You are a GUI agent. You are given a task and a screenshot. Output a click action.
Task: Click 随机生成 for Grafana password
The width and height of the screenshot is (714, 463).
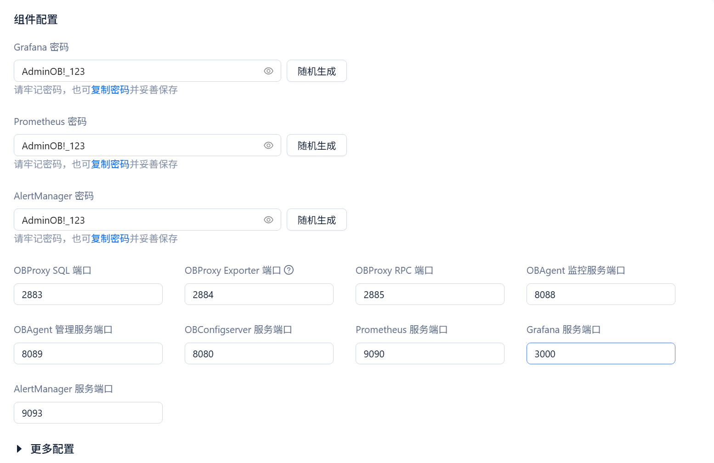point(317,71)
